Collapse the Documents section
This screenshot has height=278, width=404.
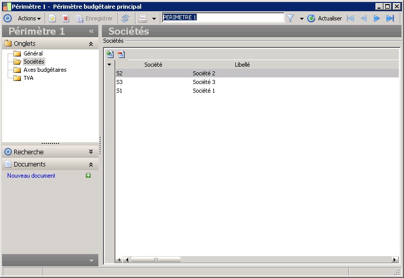[91, 164]
